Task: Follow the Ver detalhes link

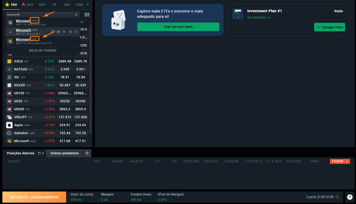Action: [x=259, y=18]
